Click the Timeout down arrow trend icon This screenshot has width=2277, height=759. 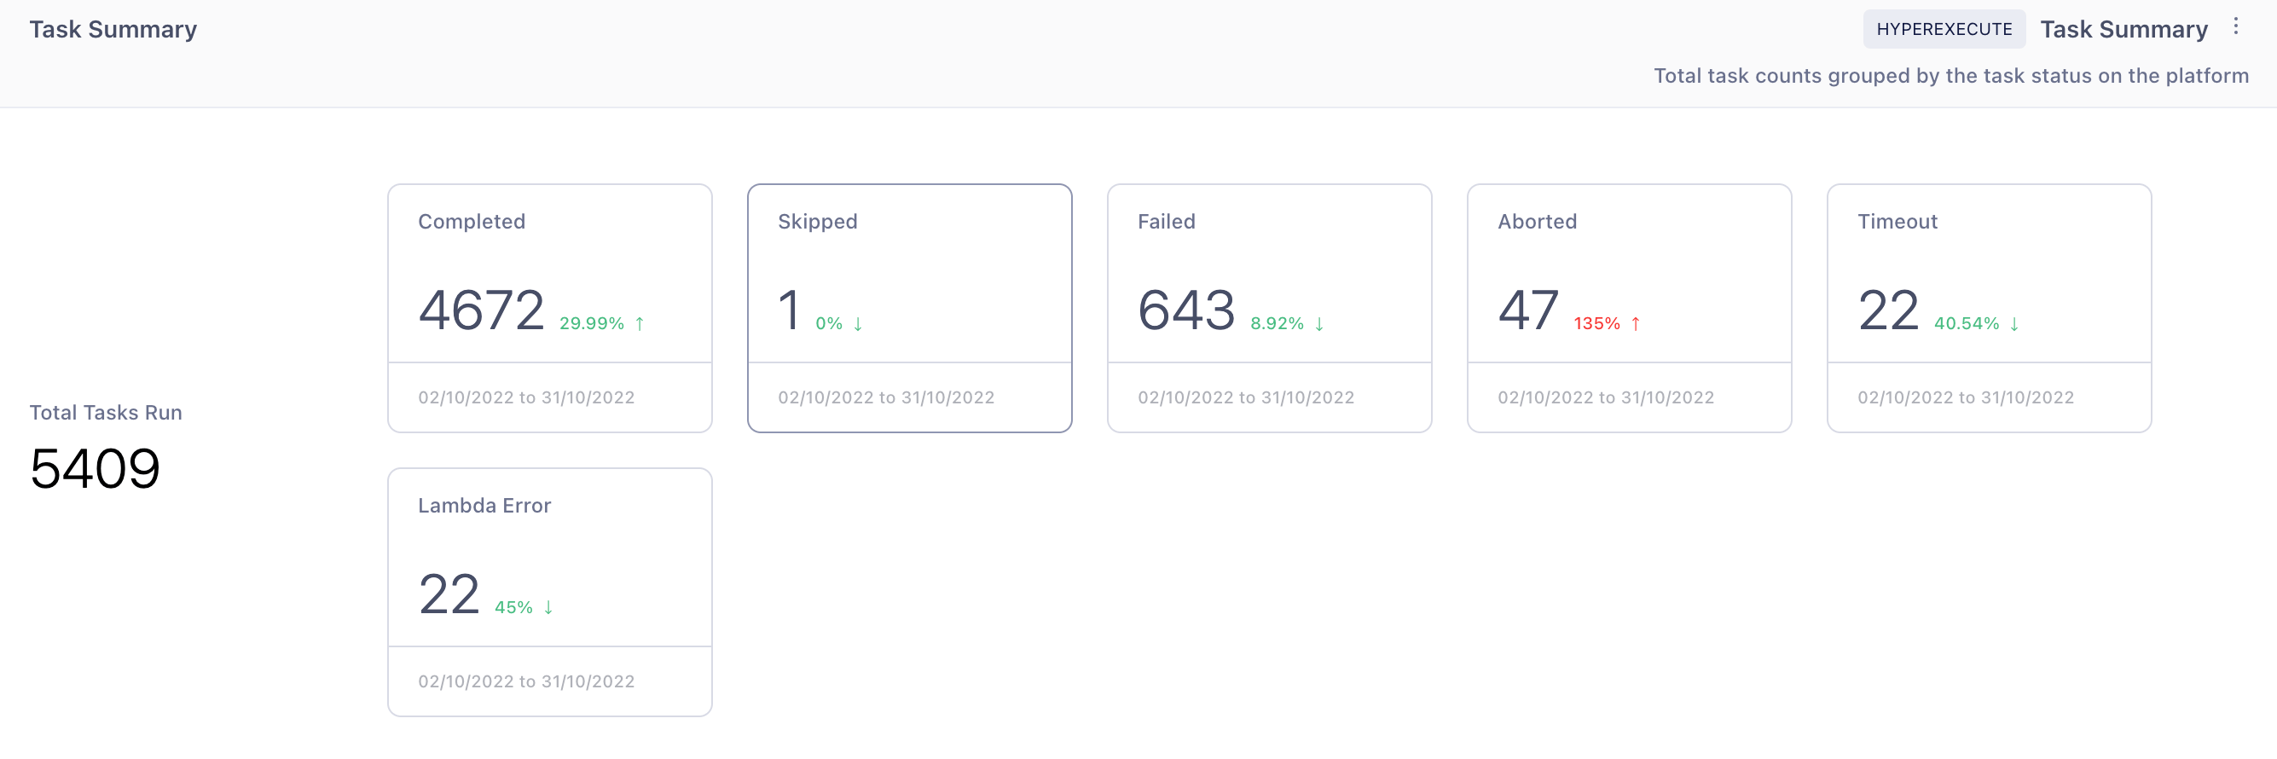2013,323
